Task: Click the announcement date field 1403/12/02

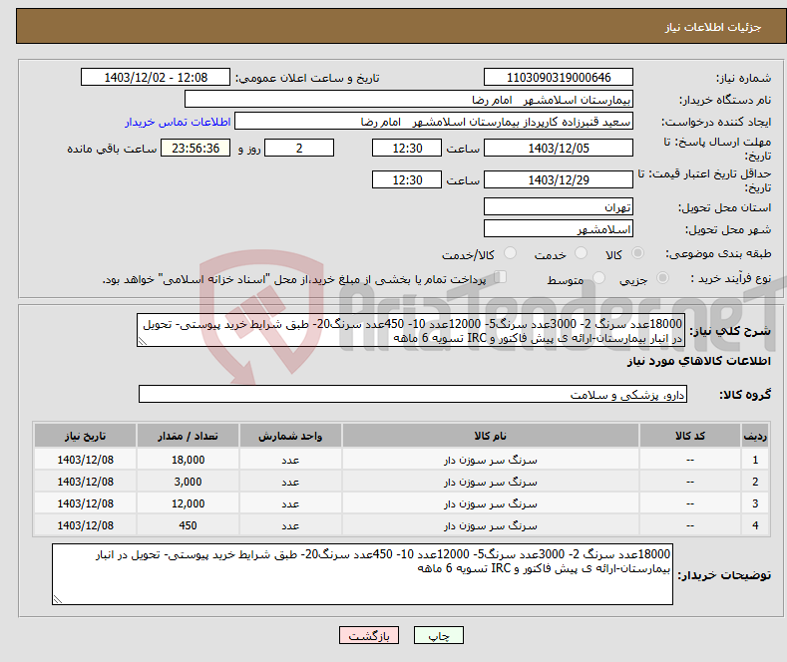Action: pos(155,77)
